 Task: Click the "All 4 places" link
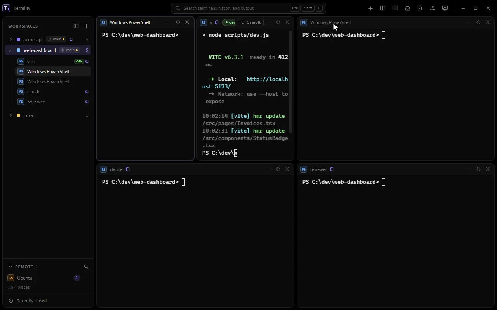tap(19, 287)
